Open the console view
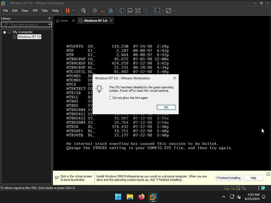 [x=157, y=11]
